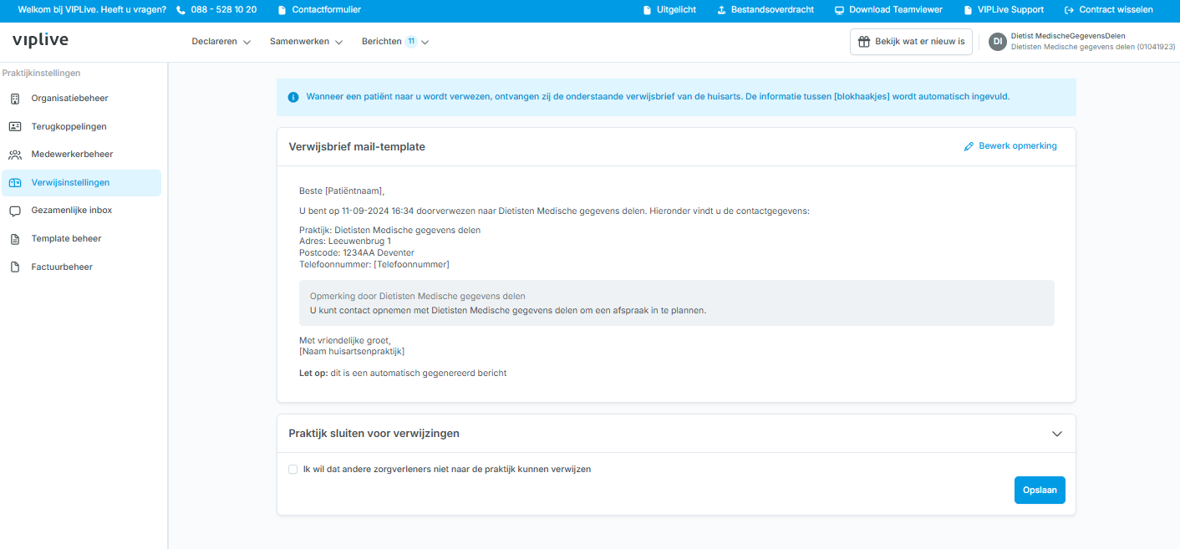Click the speech bubble icon for Gezamenlijke inbox

15,211
